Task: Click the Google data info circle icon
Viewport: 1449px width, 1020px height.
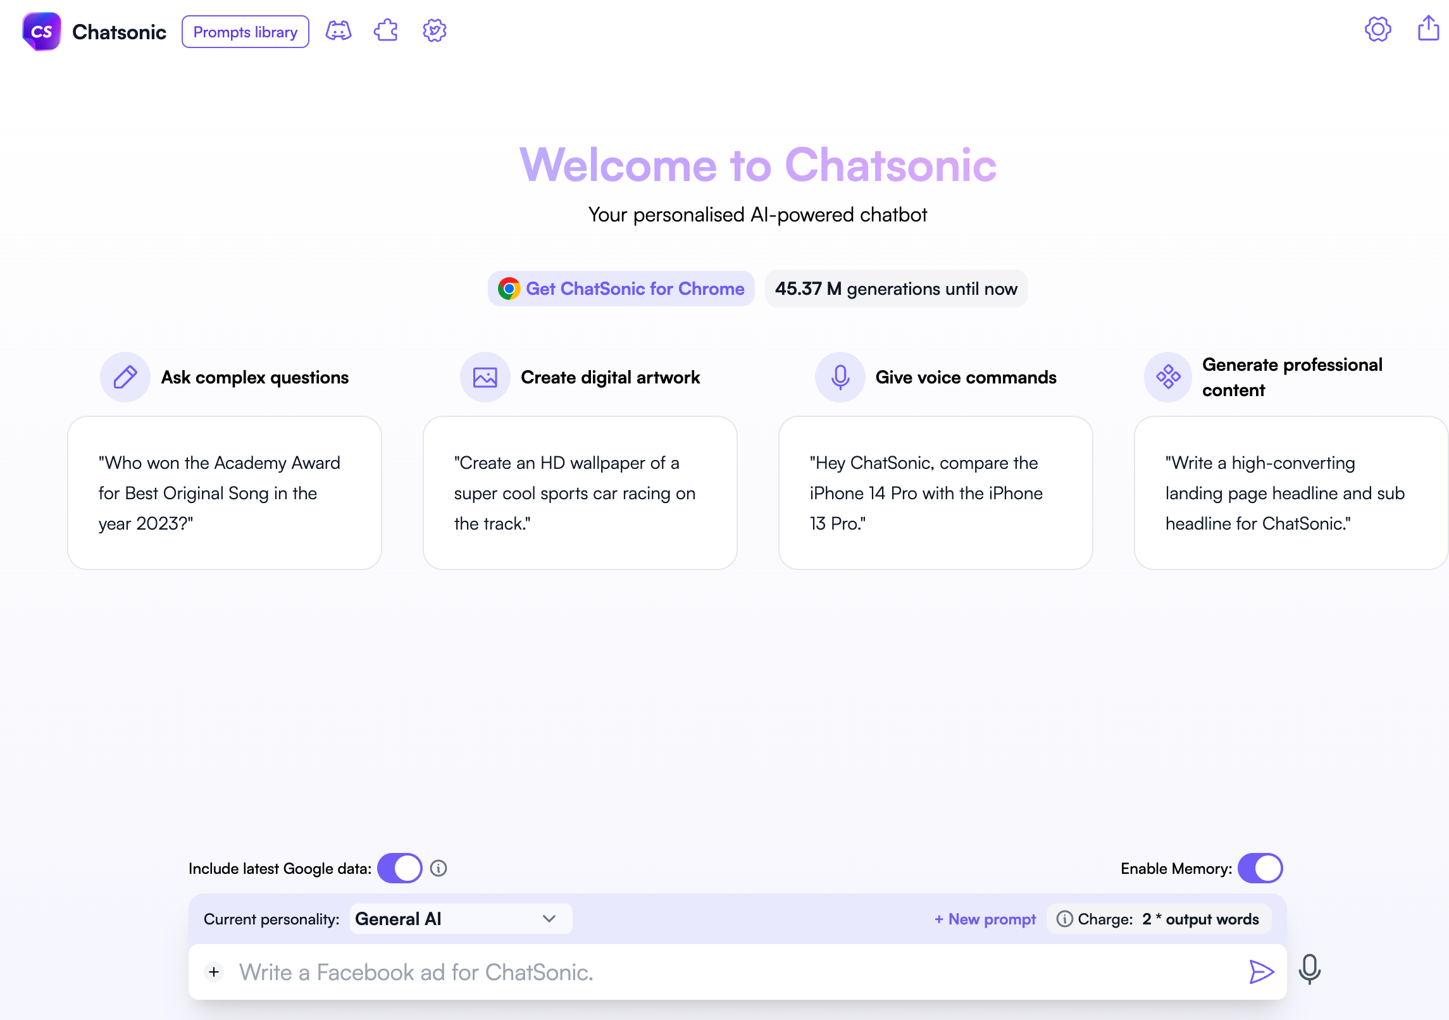Action: 439,869
